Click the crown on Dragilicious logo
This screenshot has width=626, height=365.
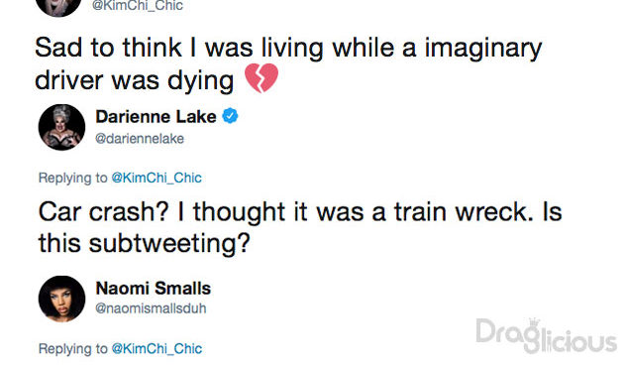pyautogui.click(x=534, y=322)
